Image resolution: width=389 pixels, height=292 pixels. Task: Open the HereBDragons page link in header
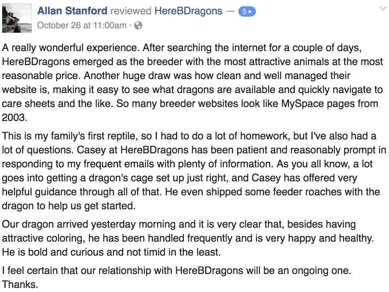coord(188,11)
